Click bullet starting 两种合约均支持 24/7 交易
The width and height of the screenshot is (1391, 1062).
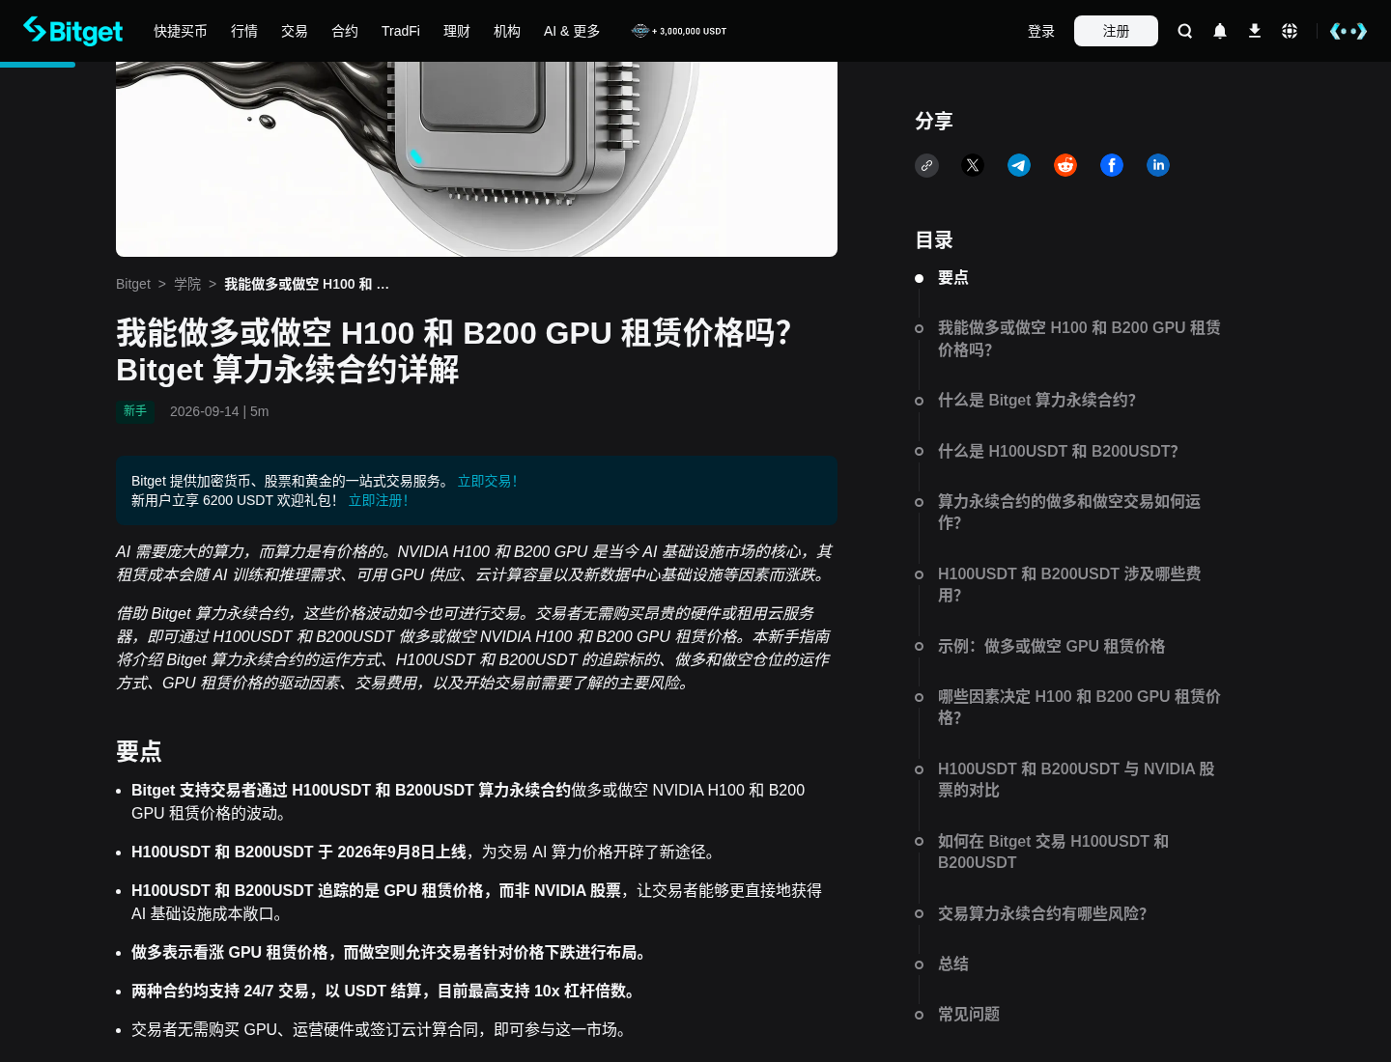point(386,992)
